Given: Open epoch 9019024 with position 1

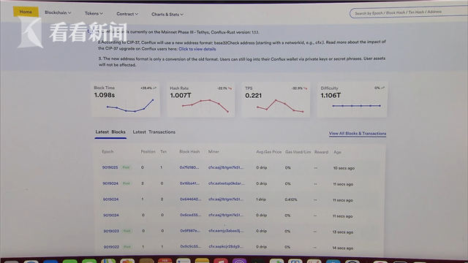Looking at the screenshot, I should (110, 199).
